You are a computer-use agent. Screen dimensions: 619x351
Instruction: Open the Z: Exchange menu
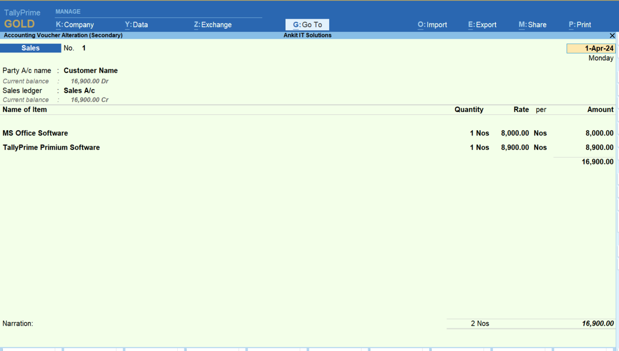[213, 25]
